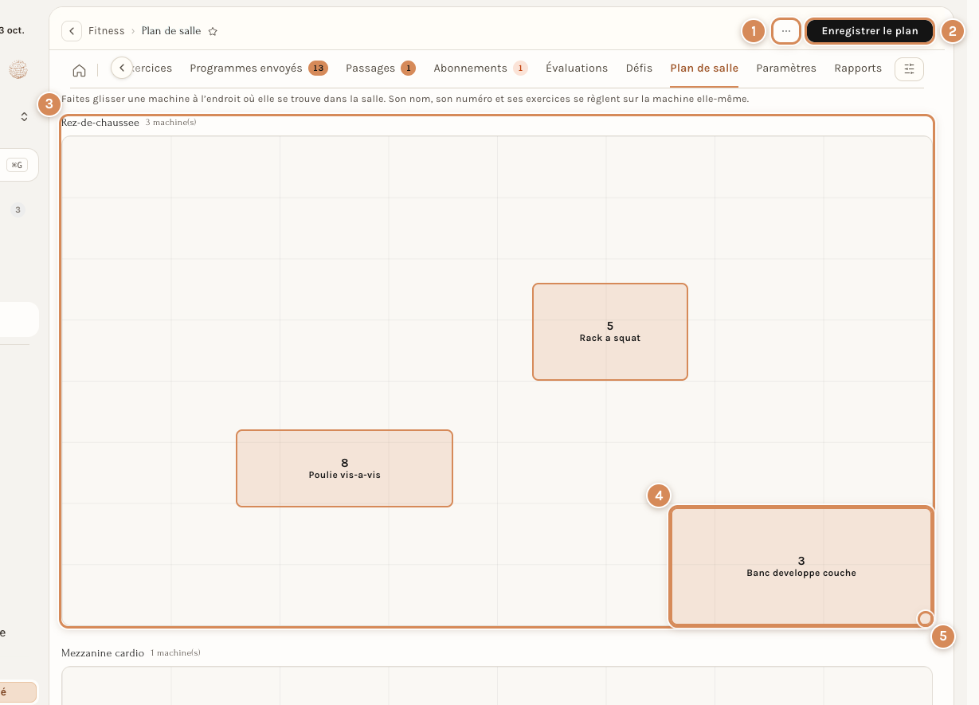Click the Mezzanine cardio floor heading
The width and height of the screenshot is (979, 705).
103,653
